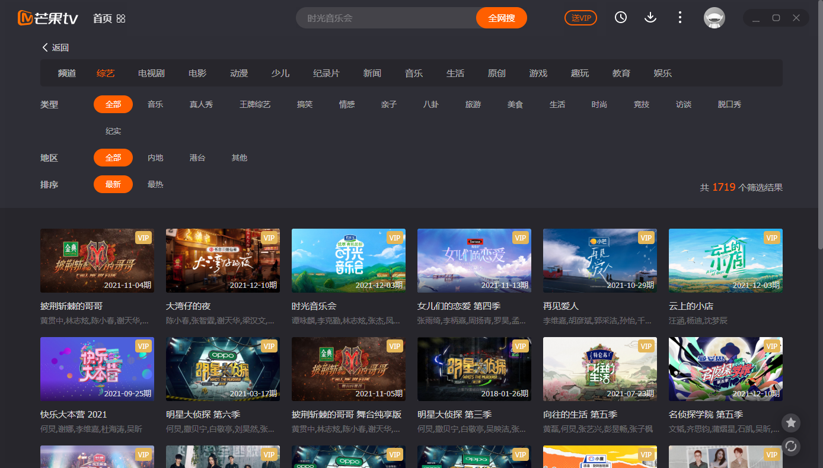Filter region by 港台
Viewport: 823px width, 468px height.
pyautogui.click(x=197, y=158)
